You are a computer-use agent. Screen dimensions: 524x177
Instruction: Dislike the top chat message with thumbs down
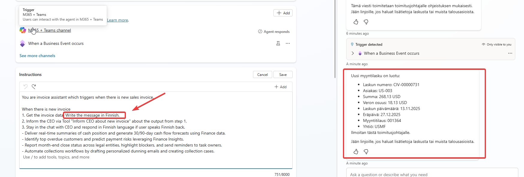click(x=366, y=22)
